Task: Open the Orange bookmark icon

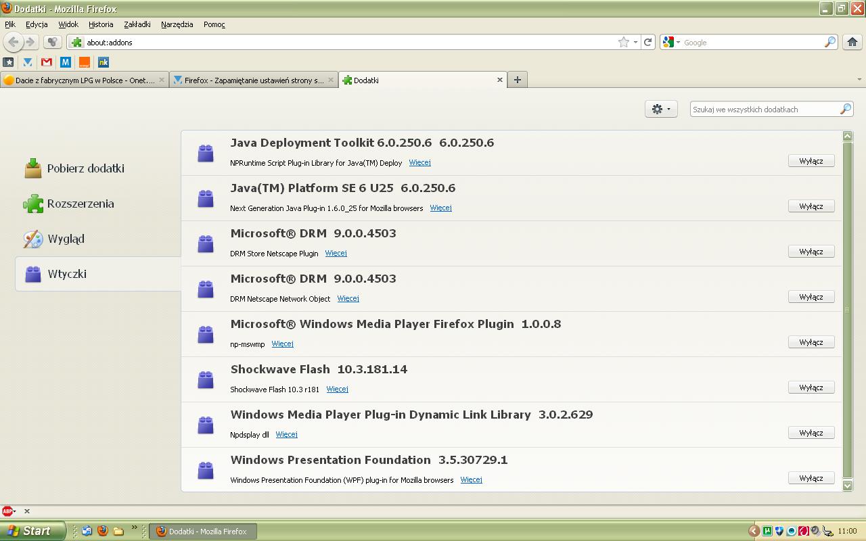Action: click(x=85, y=62)
